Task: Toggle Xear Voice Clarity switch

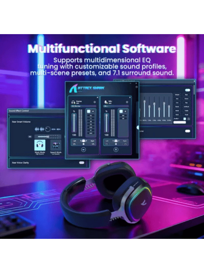Action: (x=82, y=162)
